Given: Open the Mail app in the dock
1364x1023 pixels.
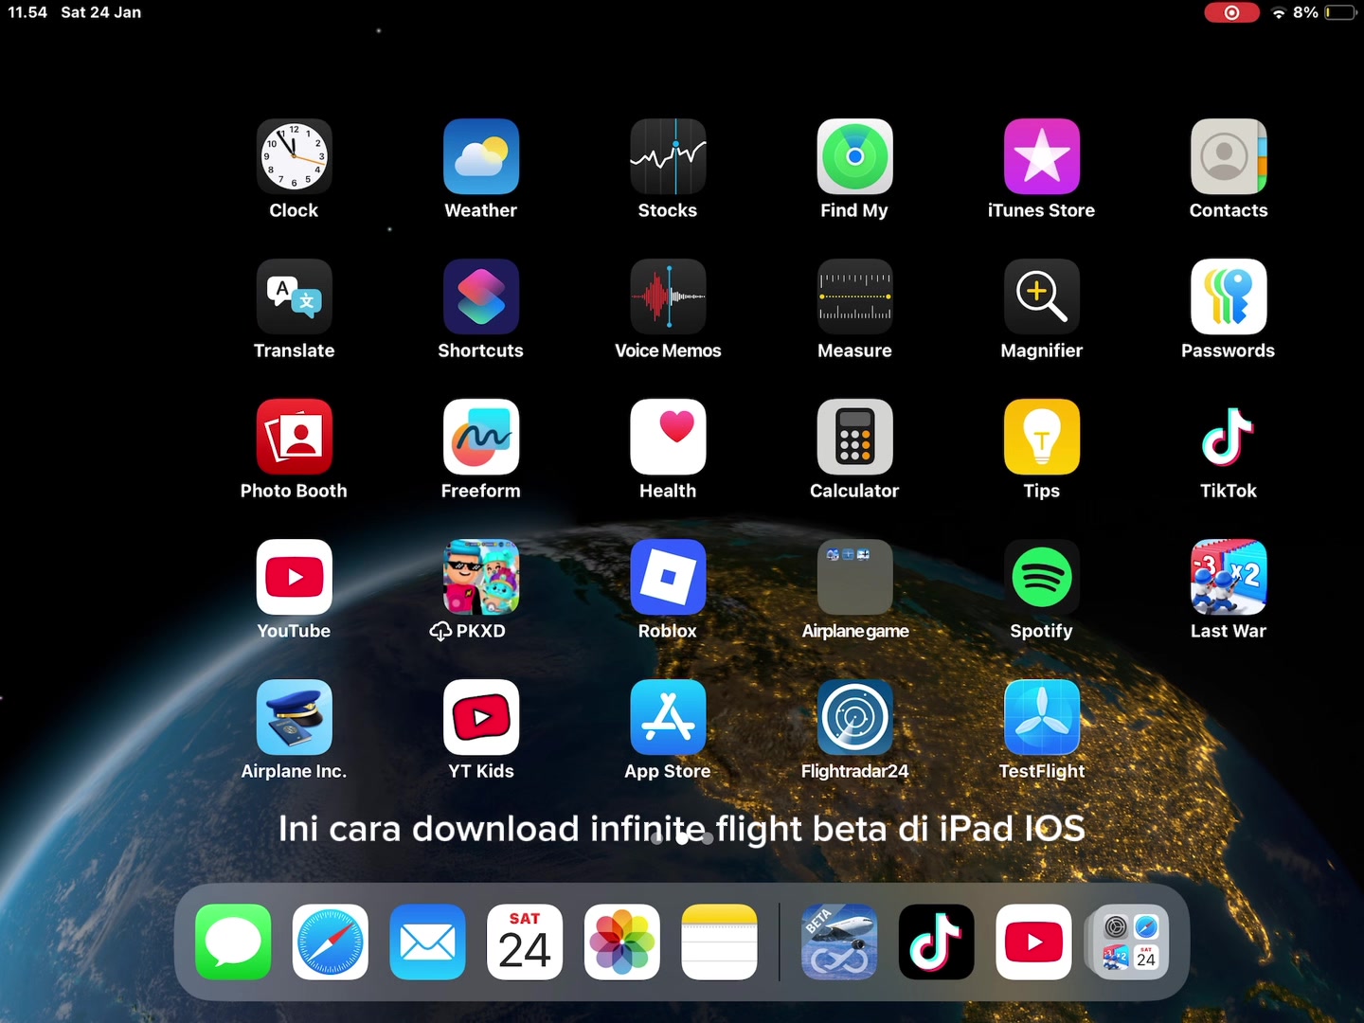Looking at the screenshot, I should click(427, 942).
